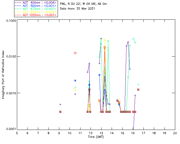Click the x-axis tick label 5
Screen dimensions: 180x144
pos(17,133)
